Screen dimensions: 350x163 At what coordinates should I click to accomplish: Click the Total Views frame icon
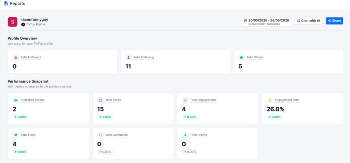click(x=100, y=100)
